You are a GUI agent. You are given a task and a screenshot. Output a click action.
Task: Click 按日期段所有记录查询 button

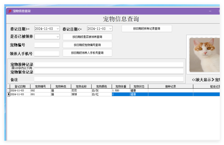tap(147, 29)
